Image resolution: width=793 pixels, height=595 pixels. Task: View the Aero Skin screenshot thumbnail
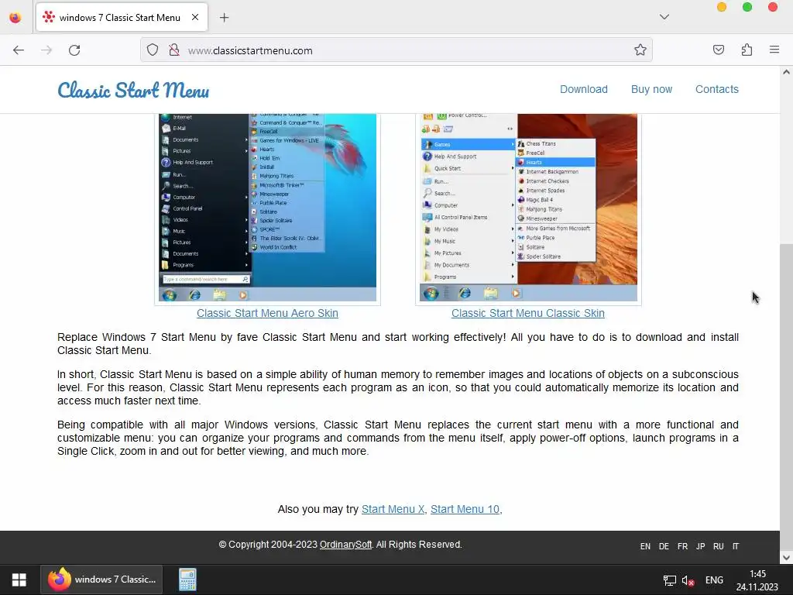click(x=267, y=208)
